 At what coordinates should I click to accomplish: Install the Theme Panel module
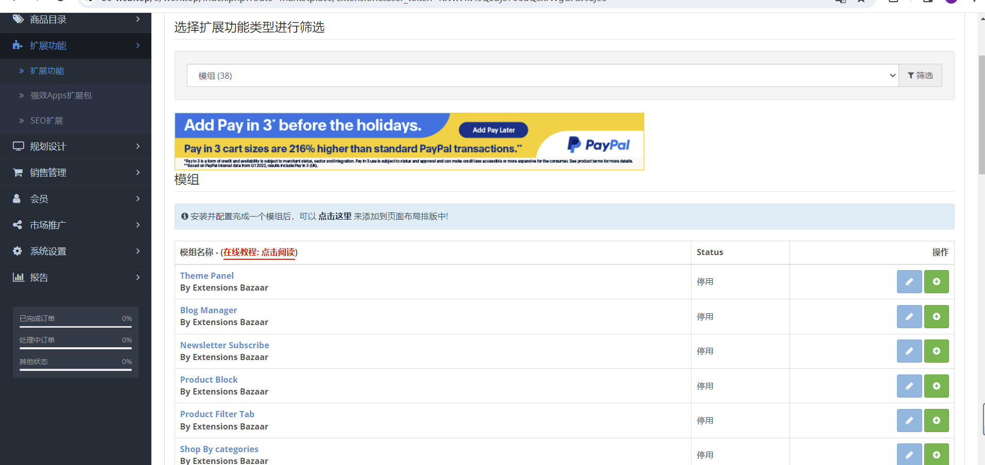937,281
